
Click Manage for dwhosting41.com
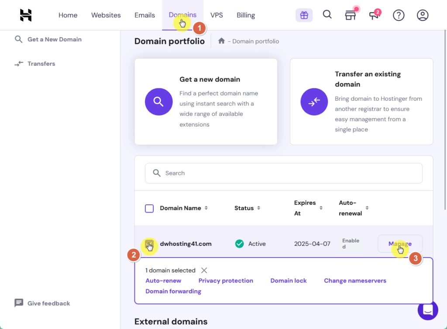coord(400,244)
